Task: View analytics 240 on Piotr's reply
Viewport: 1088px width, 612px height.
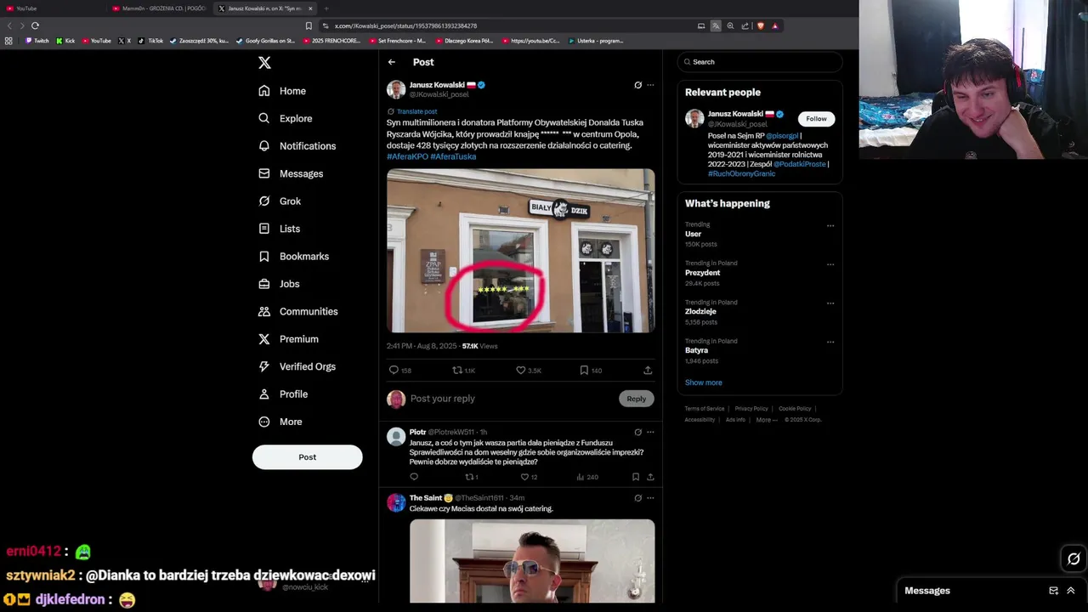Action: click(x=586, y=477)
